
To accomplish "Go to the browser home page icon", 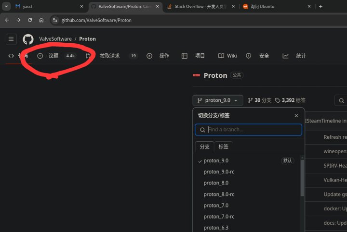I will point(42,20).
